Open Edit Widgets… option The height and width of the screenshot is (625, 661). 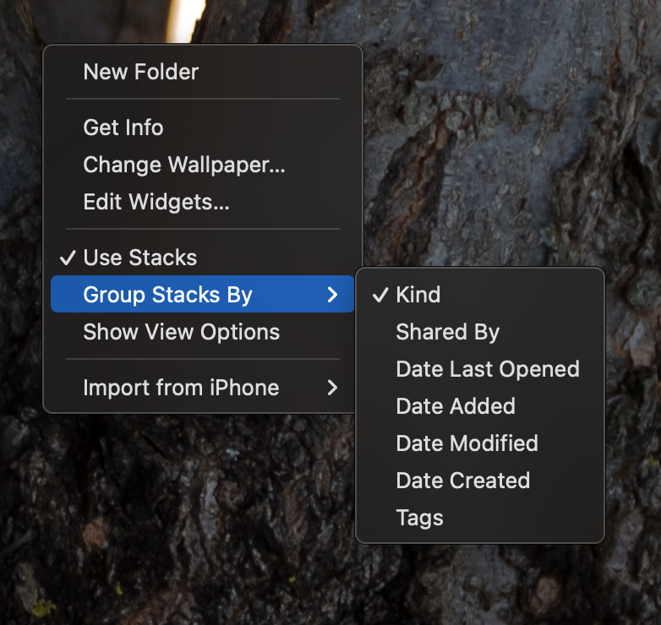click(x=202, y=201)
